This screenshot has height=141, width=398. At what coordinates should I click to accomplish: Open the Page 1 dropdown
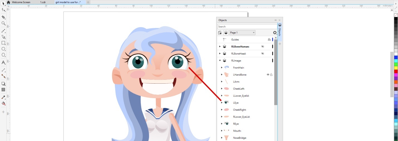tap(242, 33)
